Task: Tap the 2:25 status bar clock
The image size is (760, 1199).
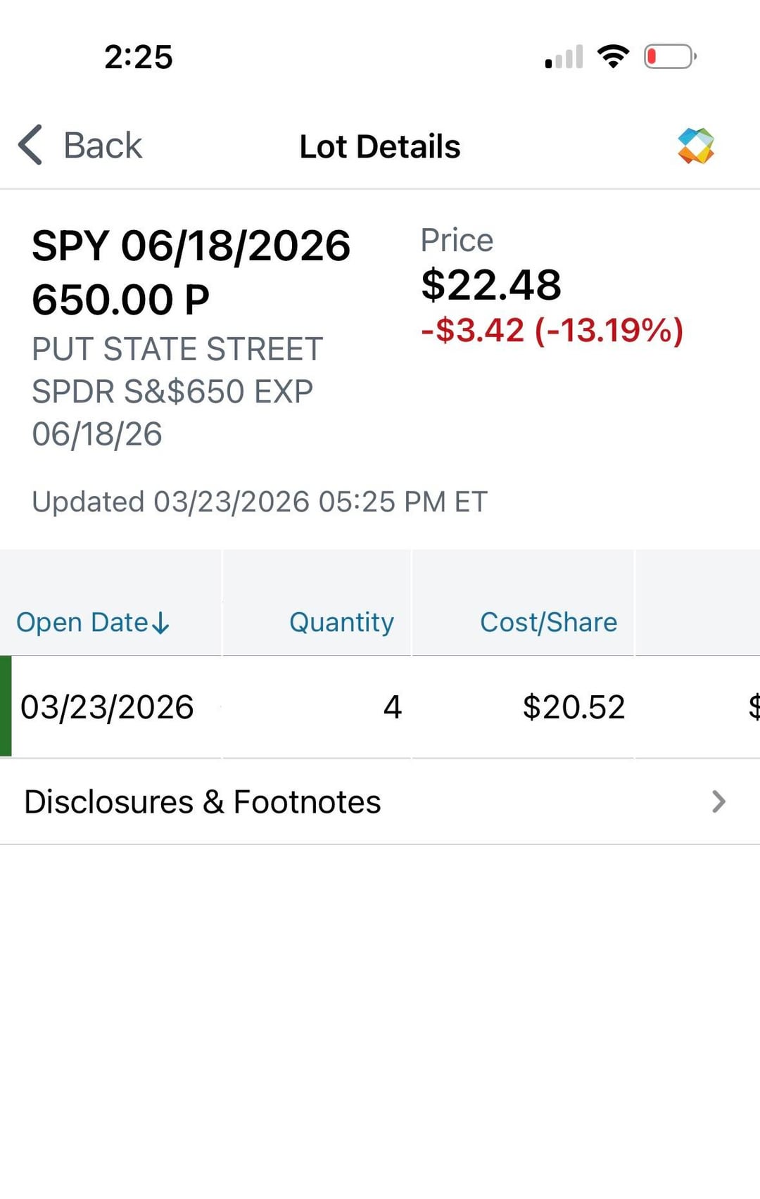Action: [x=139, y=57]
